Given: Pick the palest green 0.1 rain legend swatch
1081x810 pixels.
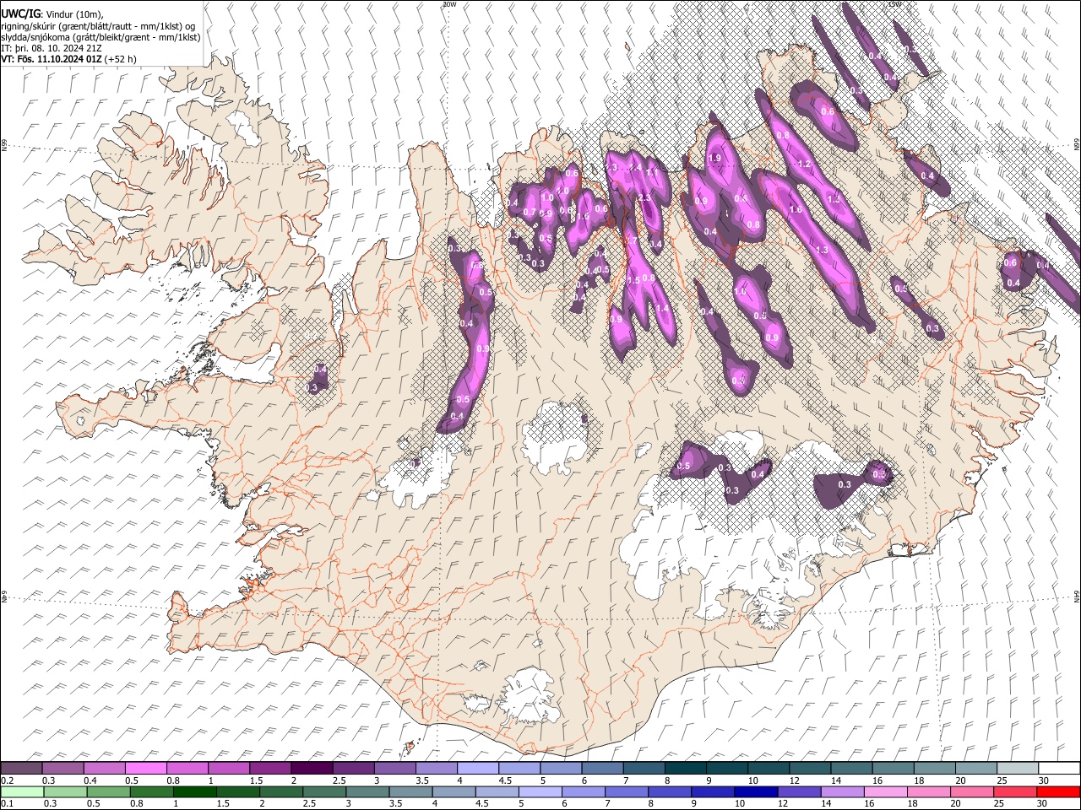Looking at the screenshot, I should tap(23, 791).
